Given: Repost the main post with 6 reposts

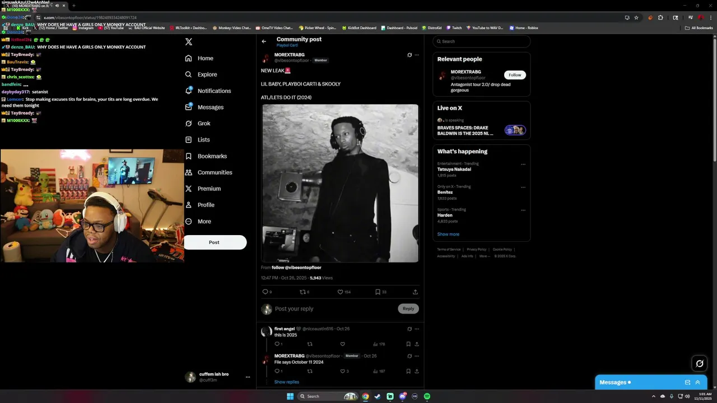Looking at the screenshot, I should (305, 292).
